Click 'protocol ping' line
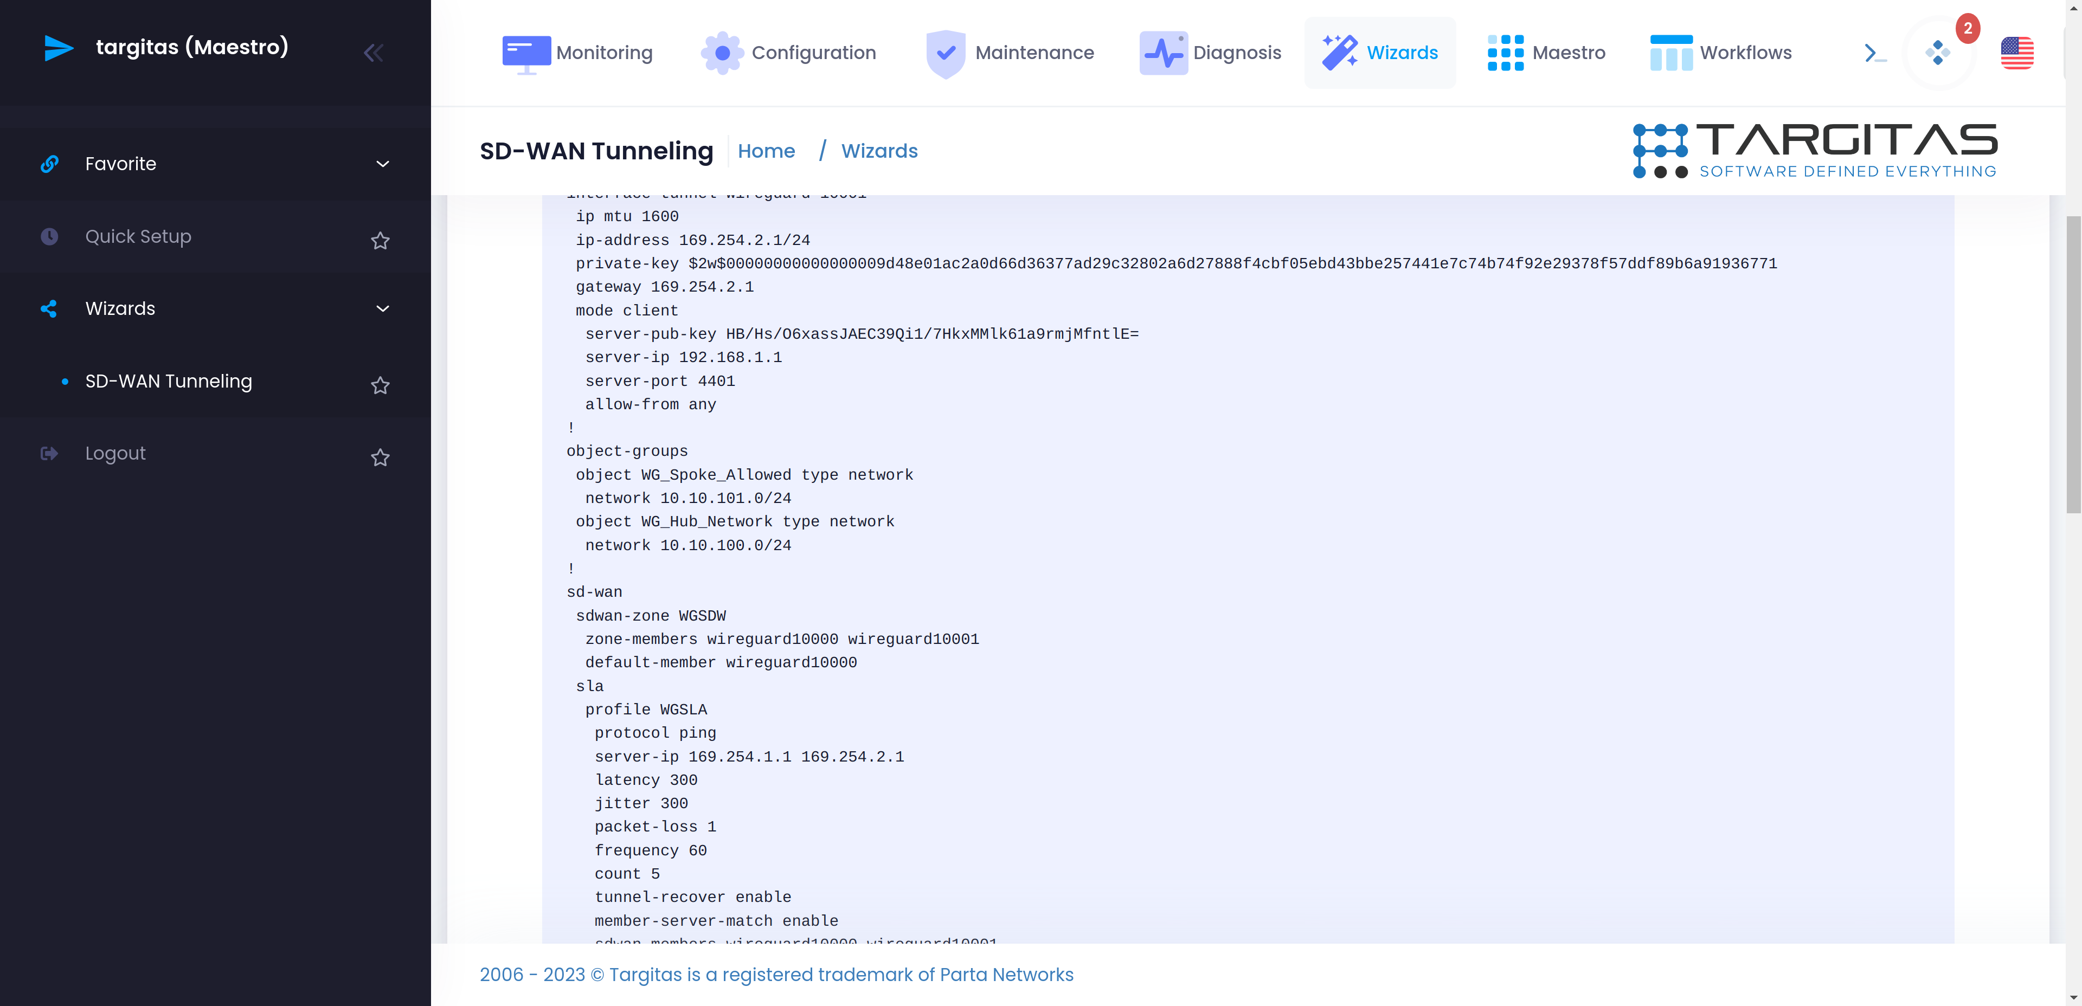2082x1006 pixels. (x=656, y=733)
